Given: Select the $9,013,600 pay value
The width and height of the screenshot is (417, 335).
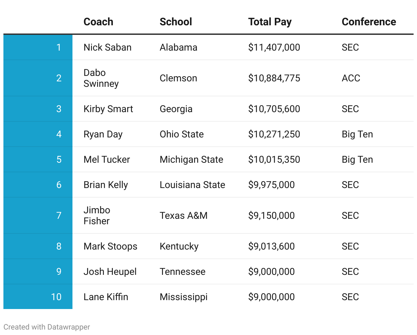Looking at the screenshot, I should [271, 246].
